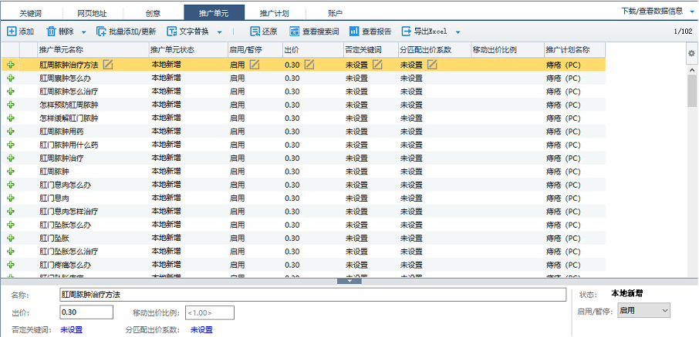The height and width of the screenshot is (337, 699).
Task: Click the 还原 restore icon
Action: (255, 32)
